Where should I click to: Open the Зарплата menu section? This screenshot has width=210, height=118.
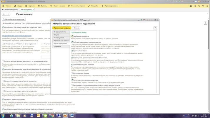(31, 6)
